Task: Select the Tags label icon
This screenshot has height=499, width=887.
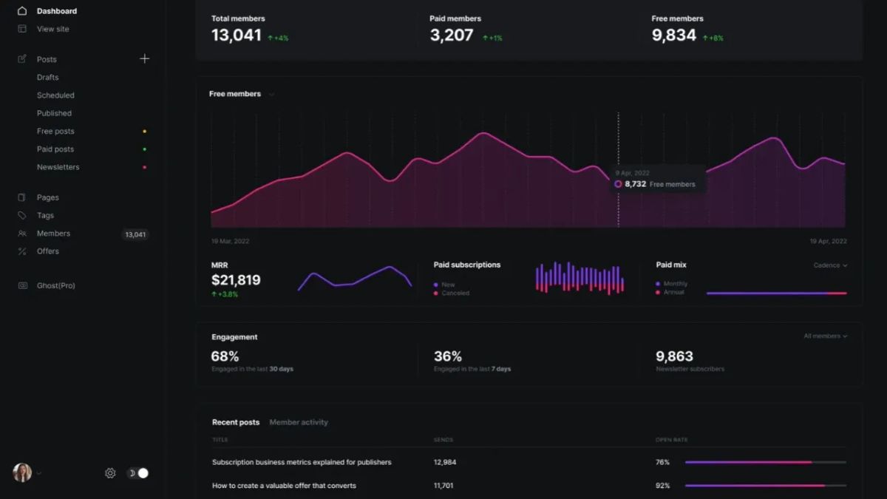Action: pos(23,215)
